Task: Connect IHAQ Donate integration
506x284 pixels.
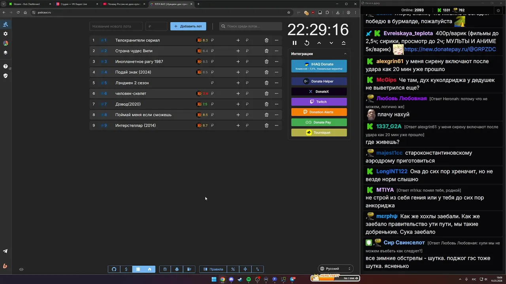Action: 319,66
